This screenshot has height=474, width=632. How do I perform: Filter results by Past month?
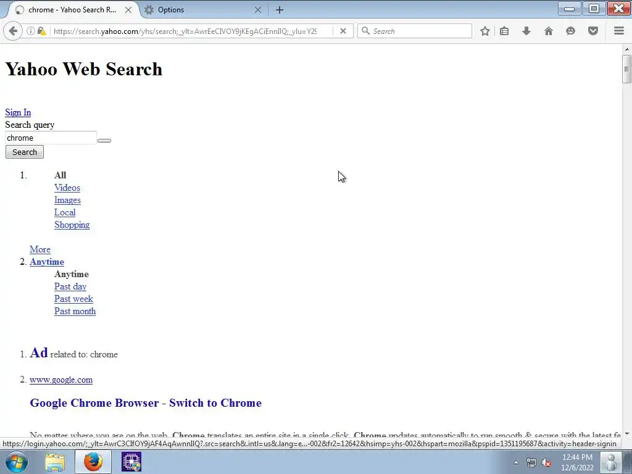coord(75,311)
